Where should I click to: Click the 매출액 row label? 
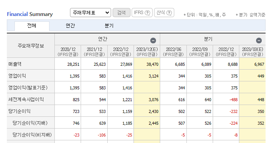click(15, 64)
